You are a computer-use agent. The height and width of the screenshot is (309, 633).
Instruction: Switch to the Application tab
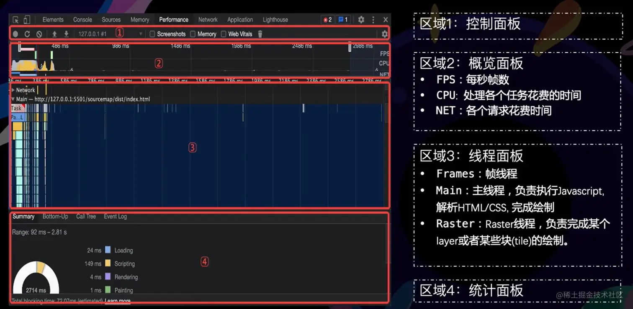[240, 20]
